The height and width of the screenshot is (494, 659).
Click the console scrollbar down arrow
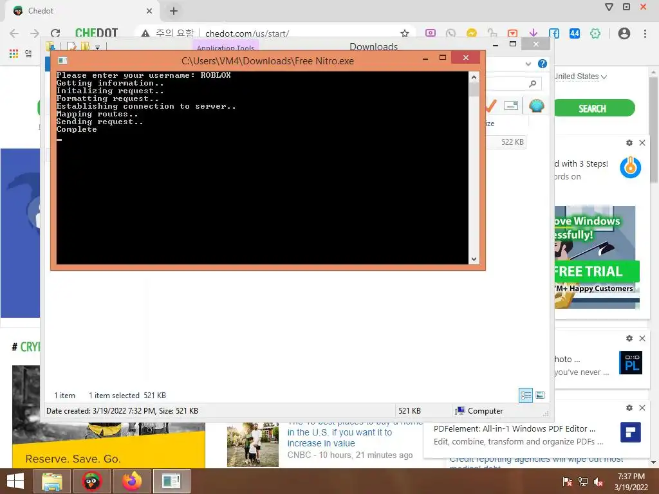[474, 259]
